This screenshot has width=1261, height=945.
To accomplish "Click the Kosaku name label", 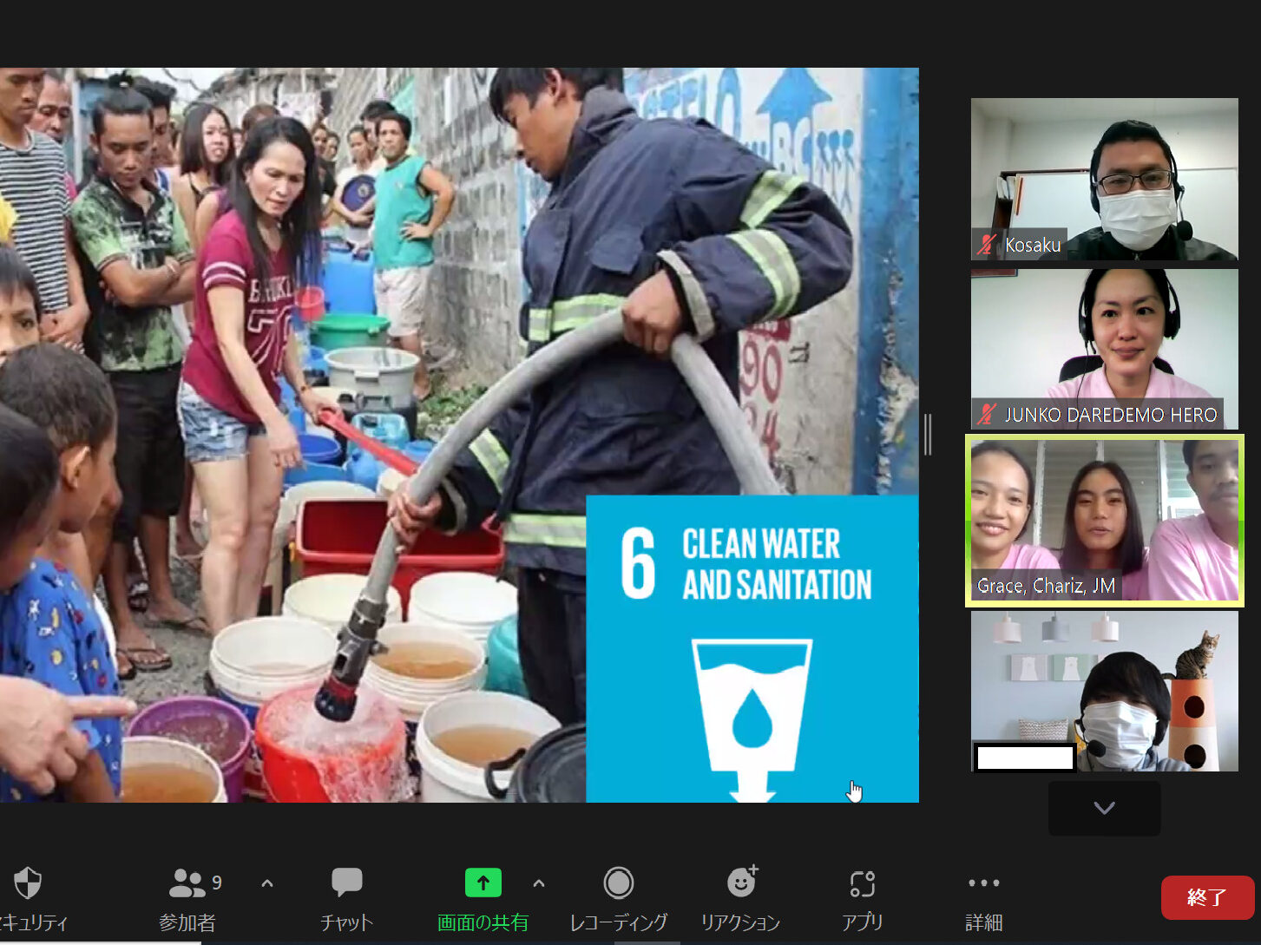I will coord(1033,245).
